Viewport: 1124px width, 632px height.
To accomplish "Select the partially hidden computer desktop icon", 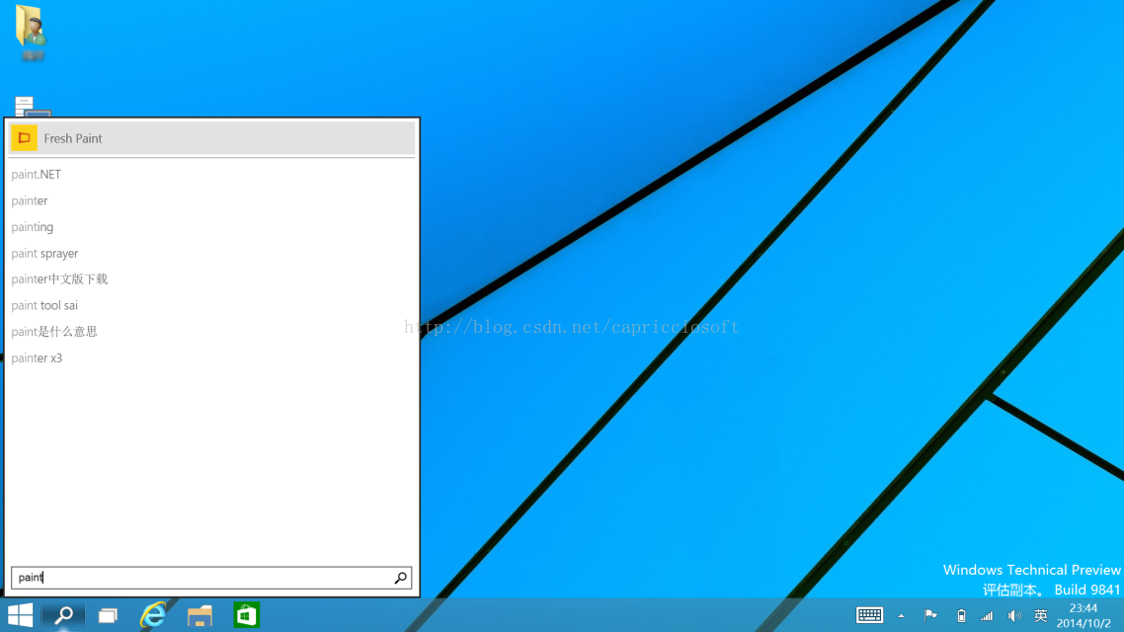I will 32,106.
